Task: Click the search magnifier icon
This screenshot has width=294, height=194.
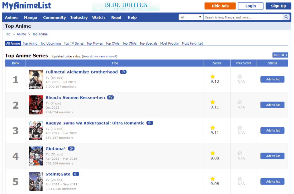Action: [286, 17]
